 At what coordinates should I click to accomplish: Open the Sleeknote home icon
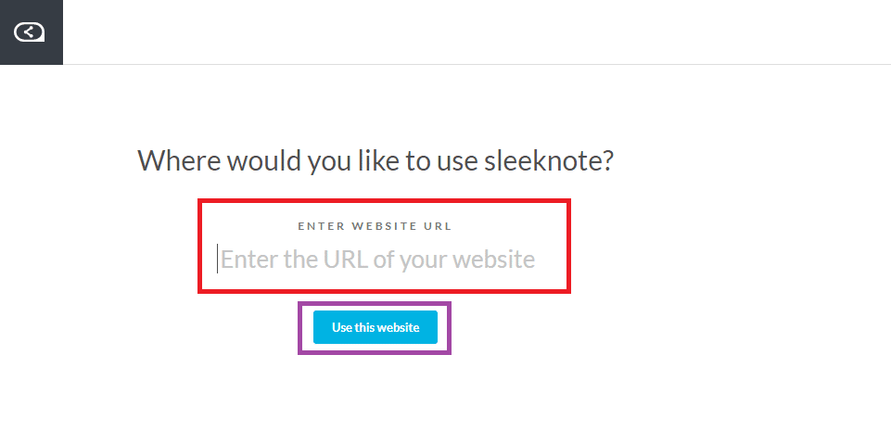(29, 32)
